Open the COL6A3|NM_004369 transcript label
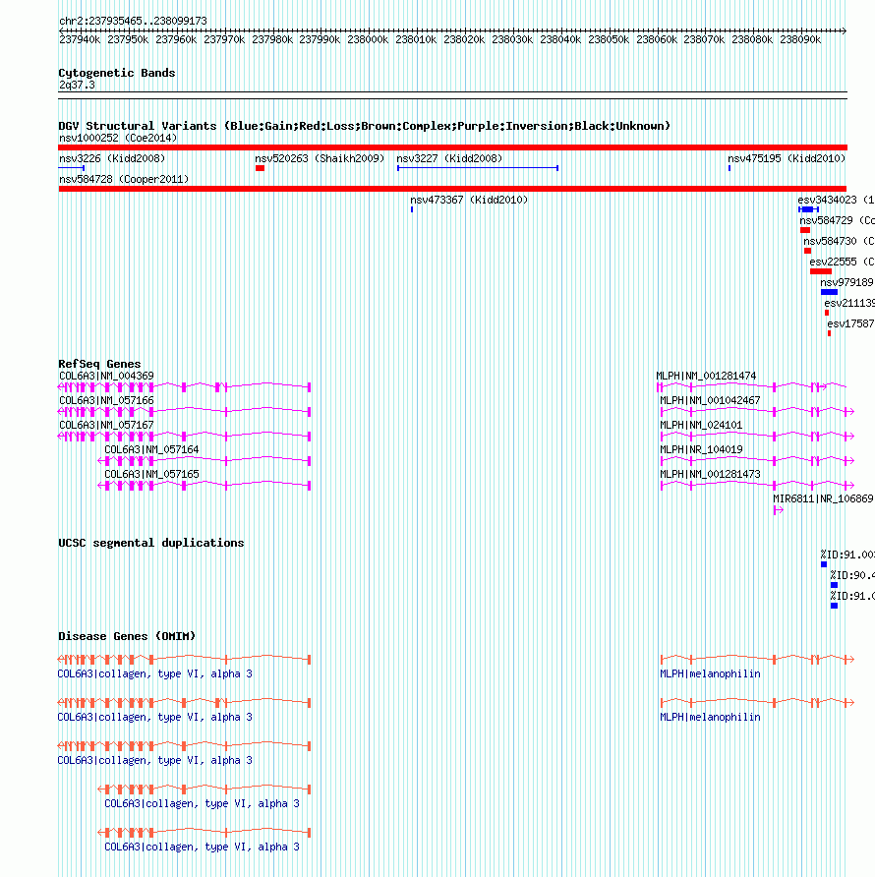This screenshot has height=877, width=875. [106, 377]
